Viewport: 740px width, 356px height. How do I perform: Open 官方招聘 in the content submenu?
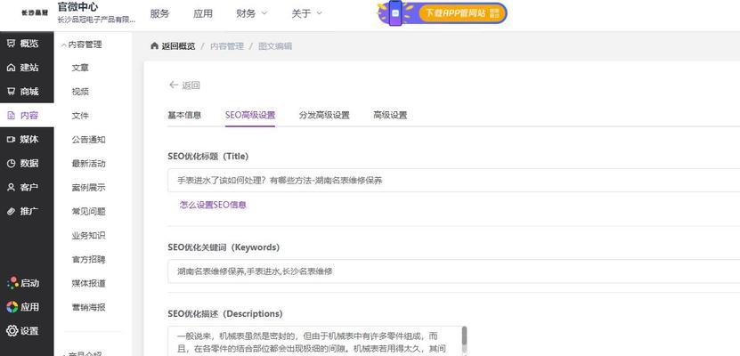tap(89, 259)
